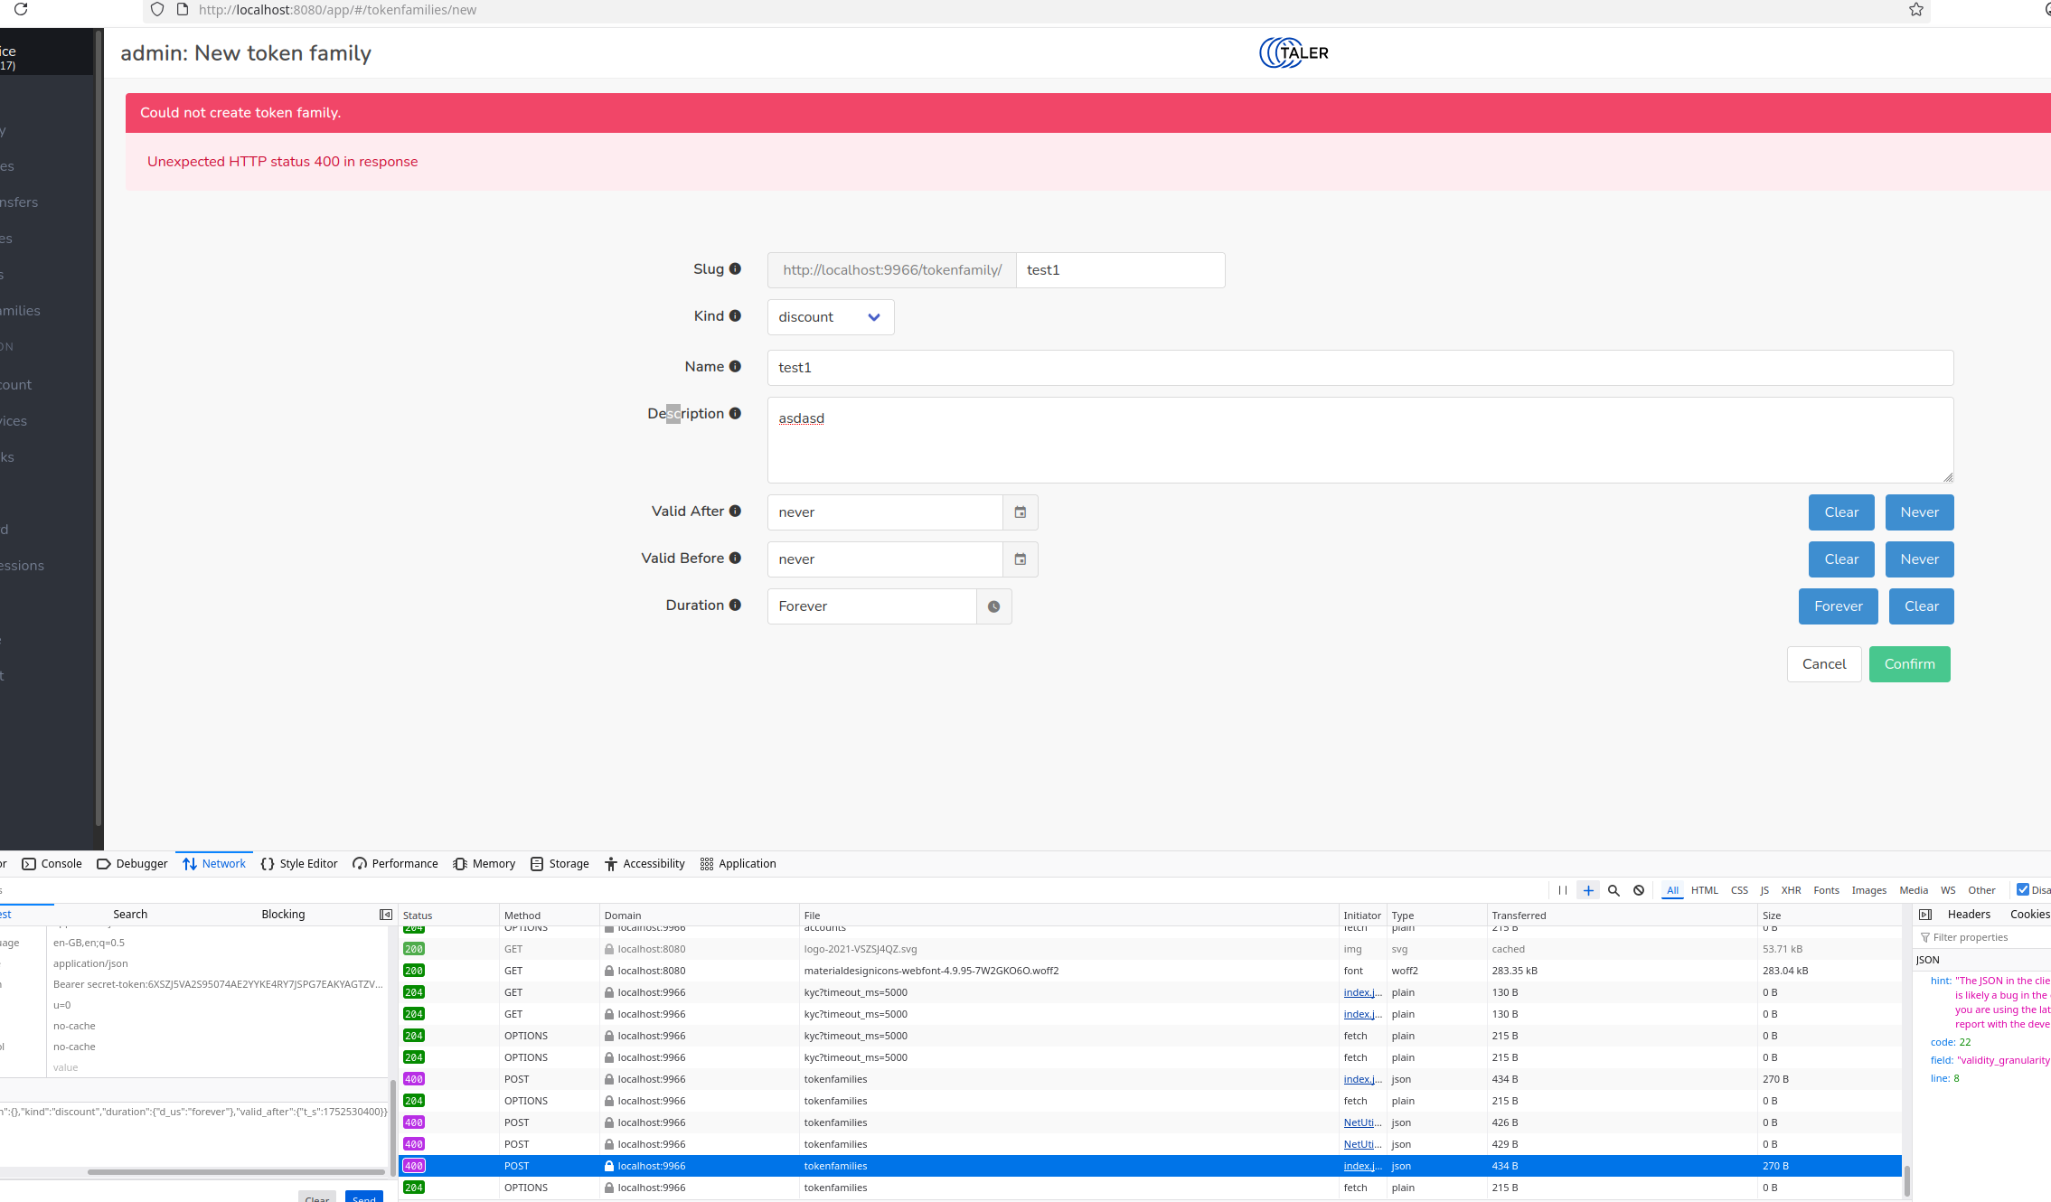2051x1202 pixels.
Task: Pause network recording in devtools
Action: click(1563, 890)
